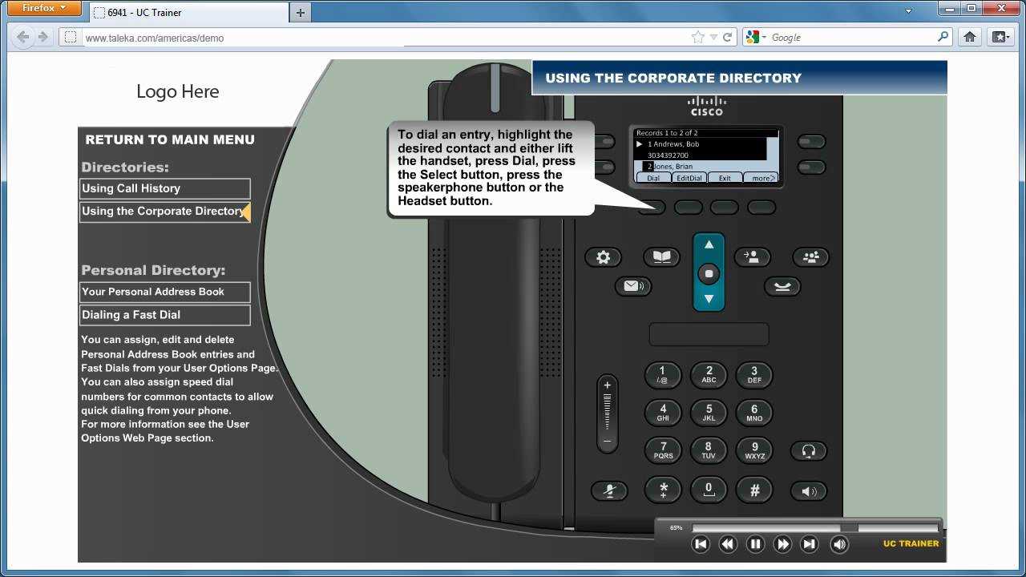
Task: Click the softkey button below Dial
Action: click(x=652, y=208)
